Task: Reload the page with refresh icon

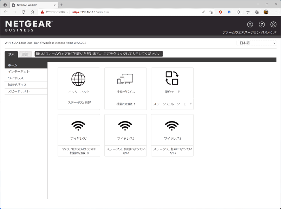Action: tap(24, 12)
